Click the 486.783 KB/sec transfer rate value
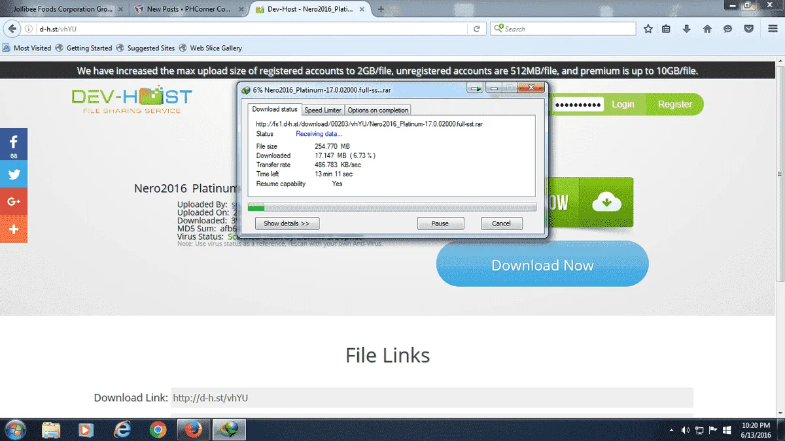Image resolution: width=785 pixels, height=441 pixels. [338, 165]
